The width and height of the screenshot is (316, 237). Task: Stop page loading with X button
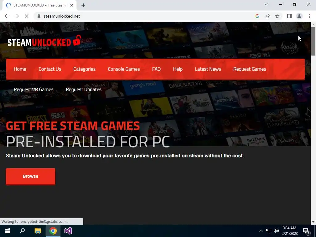[27, 16]
